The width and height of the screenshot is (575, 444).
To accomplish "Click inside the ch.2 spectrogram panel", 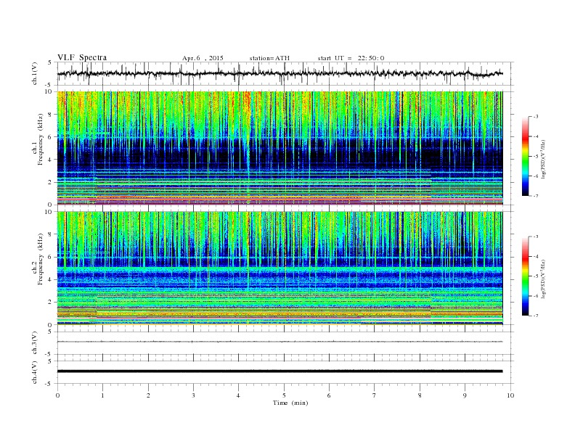I will coord(280,268).
